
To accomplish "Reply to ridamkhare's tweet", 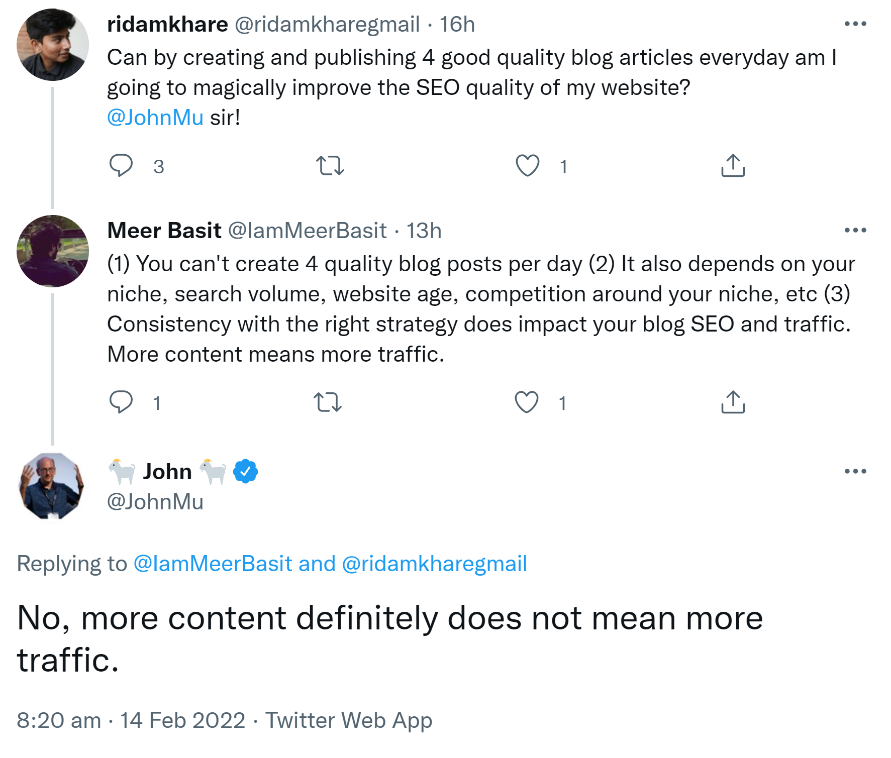I will [122, 166].
